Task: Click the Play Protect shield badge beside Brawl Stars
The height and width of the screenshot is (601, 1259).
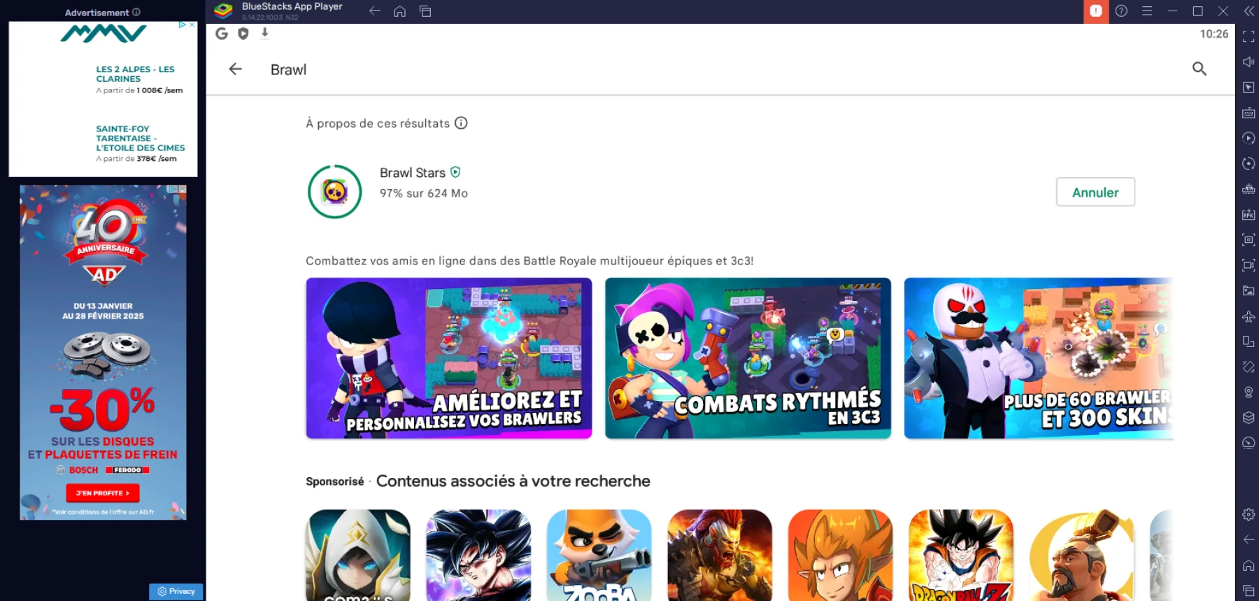Action: coord(455,172)
